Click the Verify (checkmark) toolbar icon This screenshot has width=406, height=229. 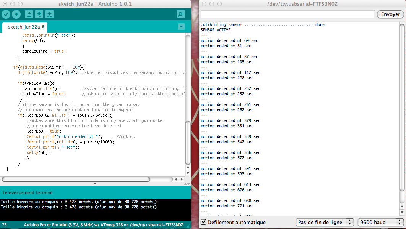click(x=5, y=14)
